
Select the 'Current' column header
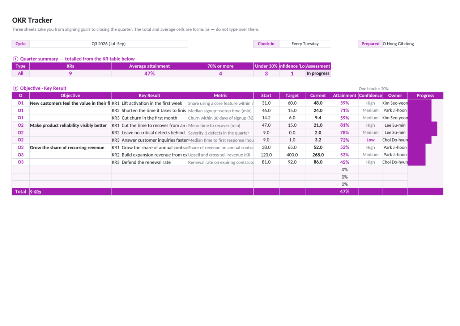(x=318, y=96)
